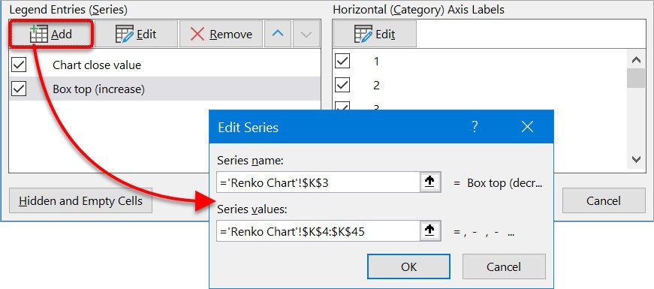The image size is (654, 289).
Task: Uncheck Chart close value series
Action: [20, 65]
